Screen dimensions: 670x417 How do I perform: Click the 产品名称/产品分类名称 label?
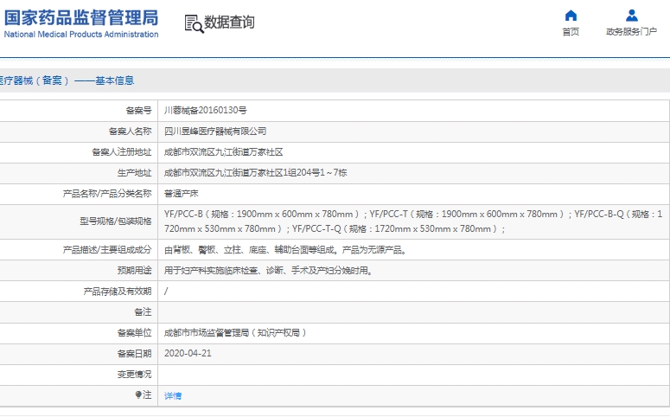(107, 194)
